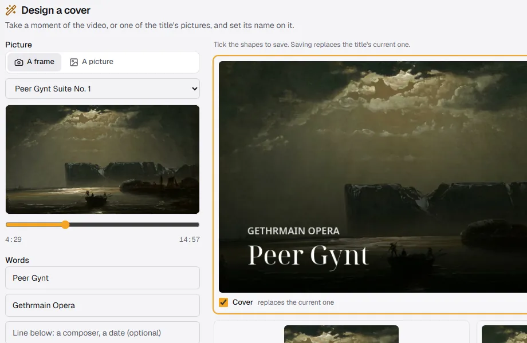Click the magic wand icon beside Design a cover
The image size is (527, 343).
tap(11, 10)
